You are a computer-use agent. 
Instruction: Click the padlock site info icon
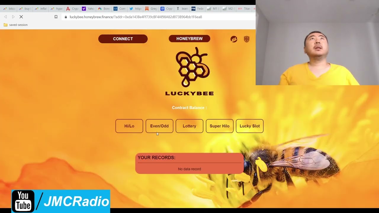click(x=66, y=17)
